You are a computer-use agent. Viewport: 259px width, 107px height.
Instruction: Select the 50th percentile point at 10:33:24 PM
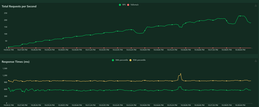coord(131,91)
